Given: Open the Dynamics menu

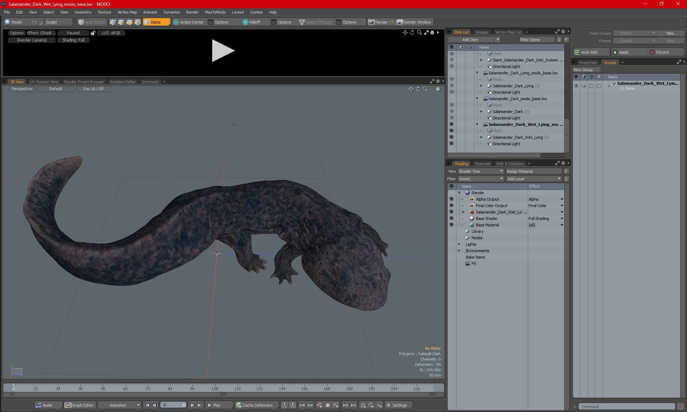Looking at the screenshot, I should pyautogui.click(x=171, y=12).
